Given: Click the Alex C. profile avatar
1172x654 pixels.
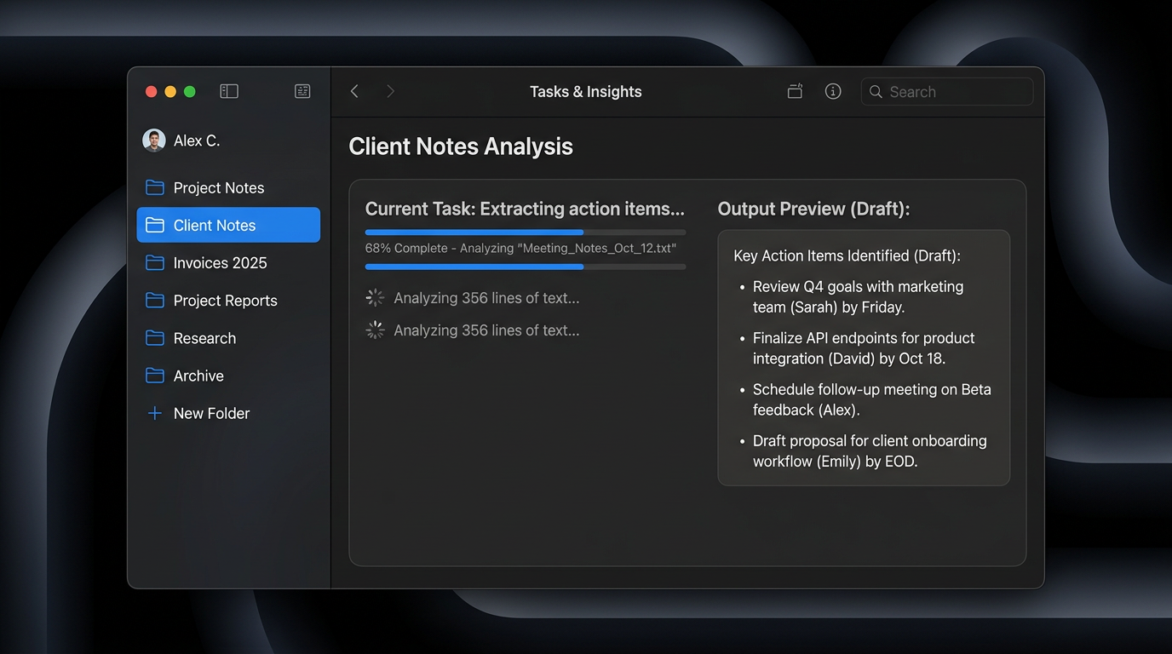Looking at the screenshot, I should [x=153, y=140].
